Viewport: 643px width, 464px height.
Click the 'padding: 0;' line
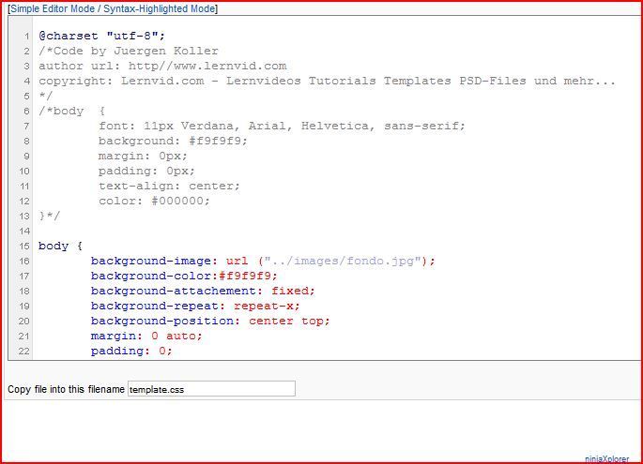[131, 351]
